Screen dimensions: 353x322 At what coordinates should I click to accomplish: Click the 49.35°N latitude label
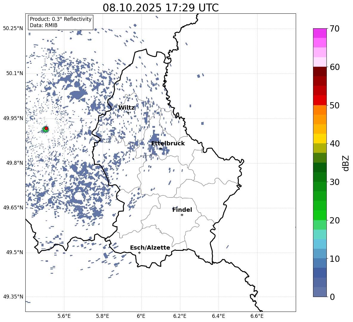[13, 297]
